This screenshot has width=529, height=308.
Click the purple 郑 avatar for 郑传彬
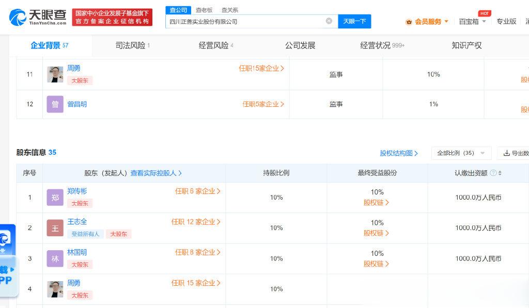(55, 198)
